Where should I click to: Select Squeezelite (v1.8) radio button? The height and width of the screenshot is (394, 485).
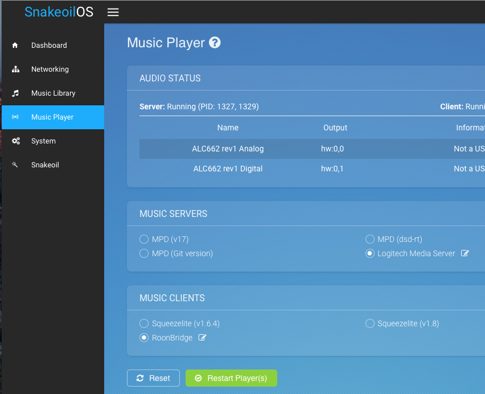(370, 323)
